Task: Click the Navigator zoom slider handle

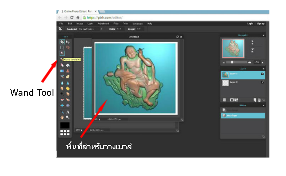Action: (x=232, y=62)
